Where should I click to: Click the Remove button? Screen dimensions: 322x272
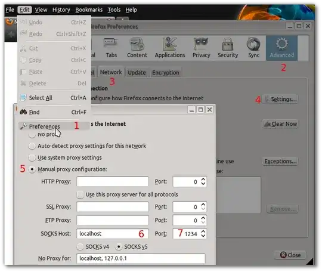[x=283, y=209]
